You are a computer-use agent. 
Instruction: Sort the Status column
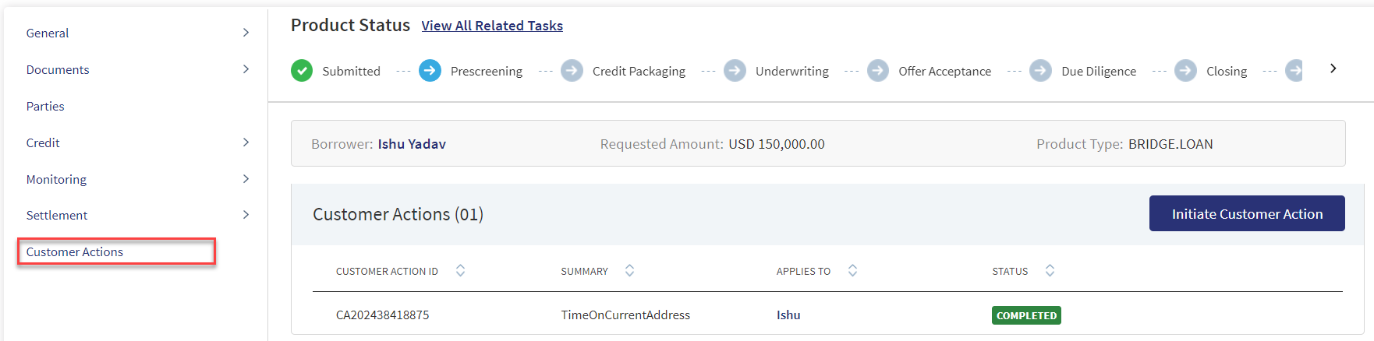coord(1050,270)
